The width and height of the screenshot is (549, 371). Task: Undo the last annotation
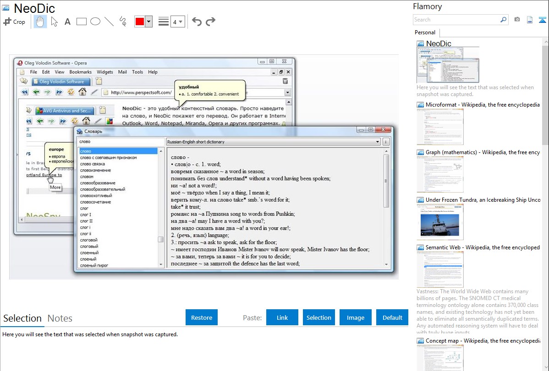[x=197, y=22]
